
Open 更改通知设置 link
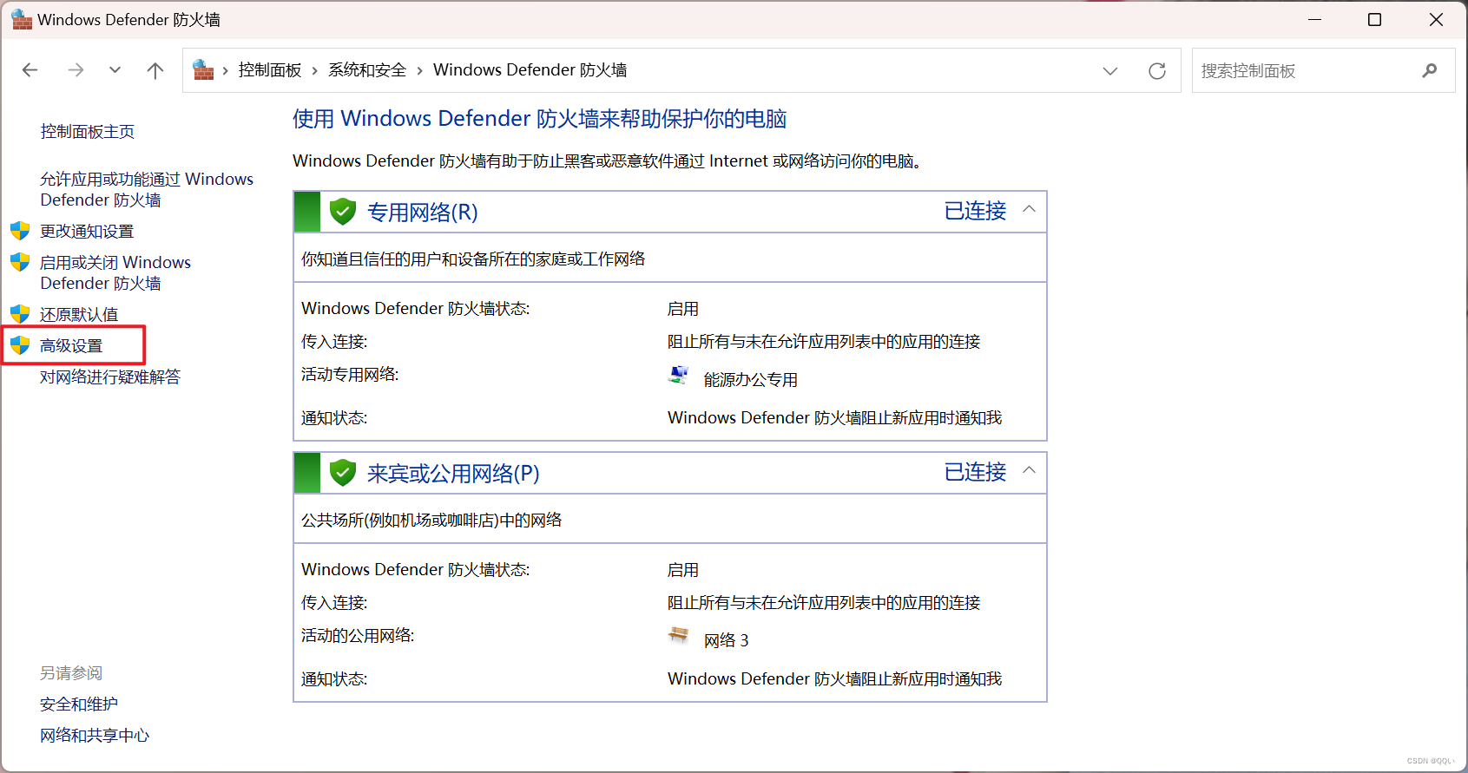click(87, 232)
